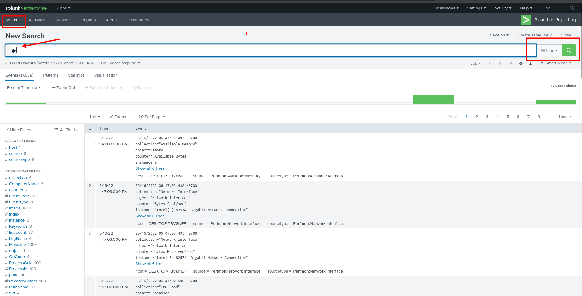Click the share job arrow icon

(511, 63)
